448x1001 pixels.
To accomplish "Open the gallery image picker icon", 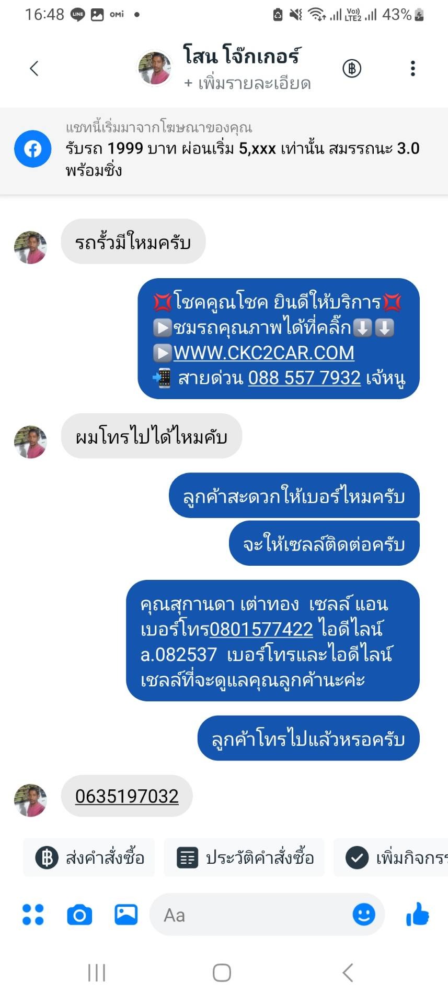I will coord(126,915).
